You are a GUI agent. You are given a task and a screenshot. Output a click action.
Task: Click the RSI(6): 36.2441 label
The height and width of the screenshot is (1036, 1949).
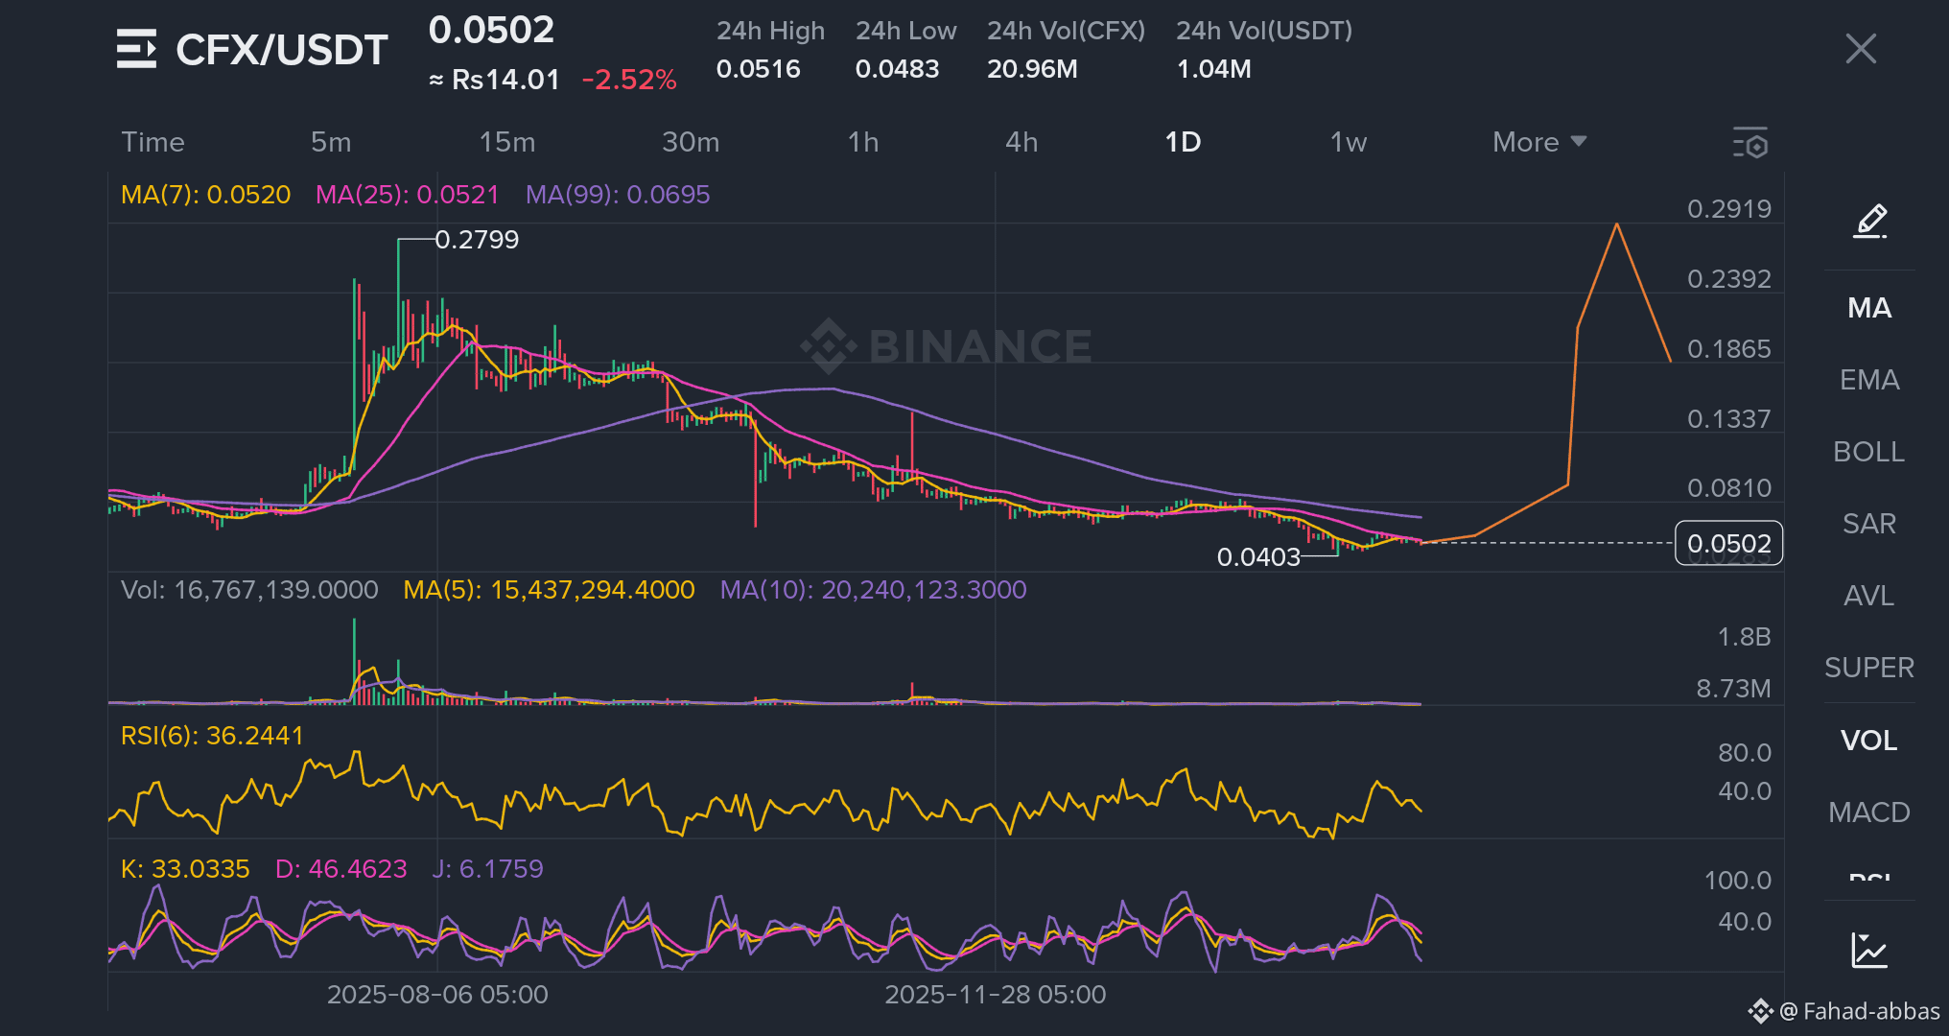pos(212,736)
